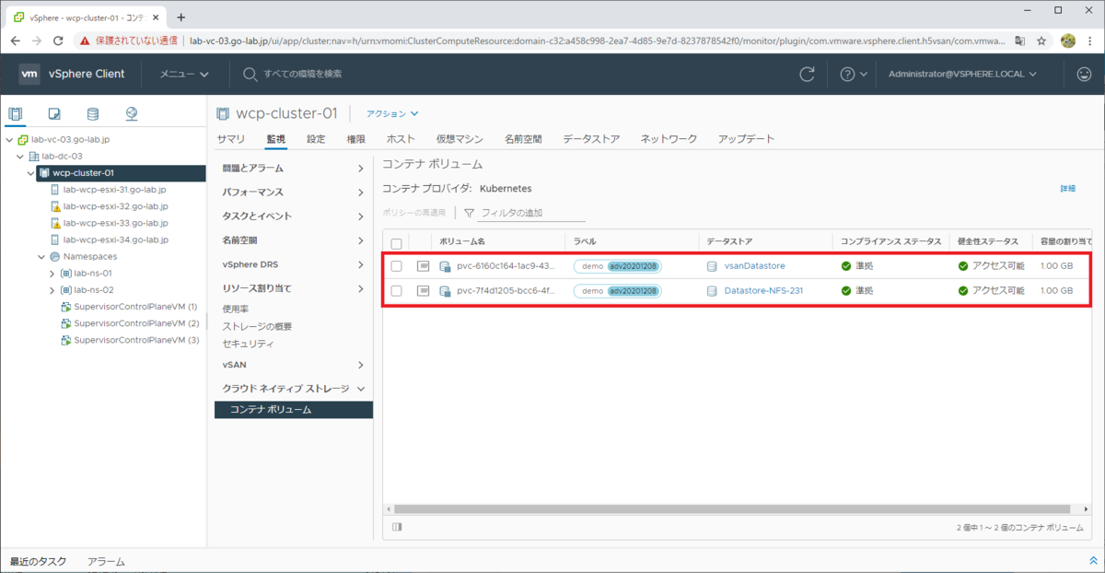Collapse クラウド ネイティブ ストレージ section
This screenshot has height=573, width=1105.
(x=294, y=389)
